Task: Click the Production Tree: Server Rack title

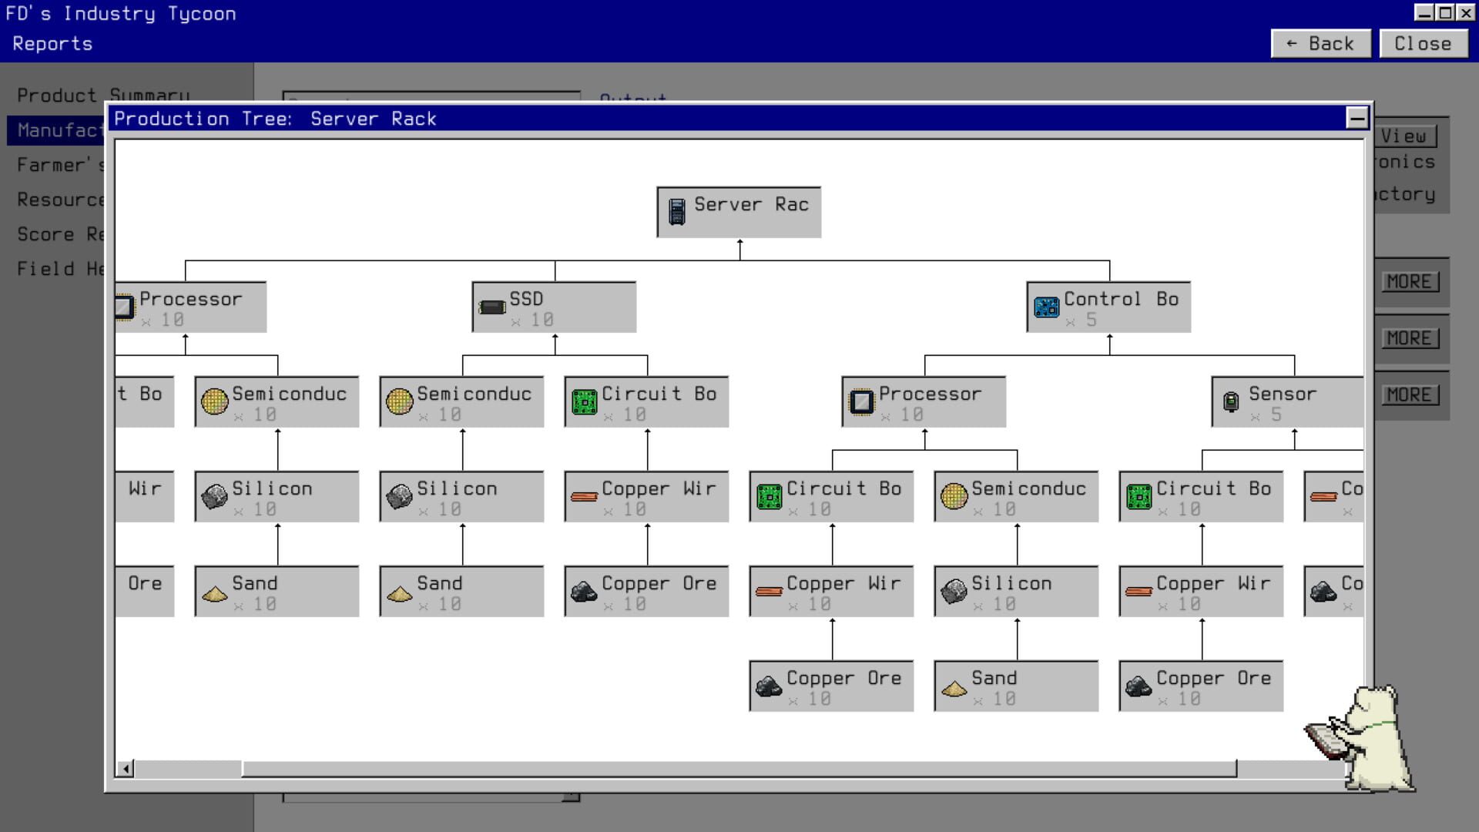Action: pos(275,119)
